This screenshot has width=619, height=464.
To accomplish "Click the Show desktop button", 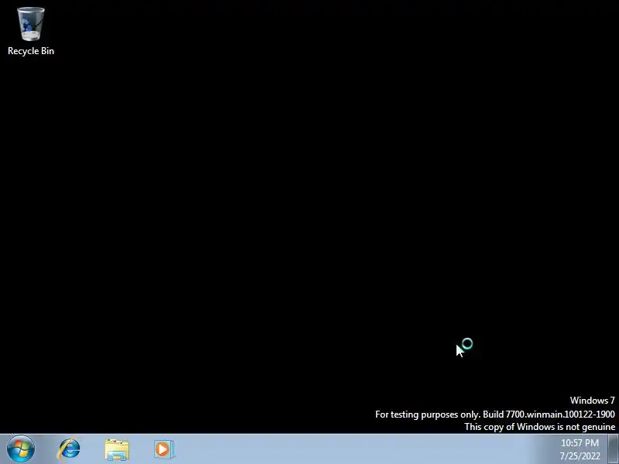I will pos(613,449).
